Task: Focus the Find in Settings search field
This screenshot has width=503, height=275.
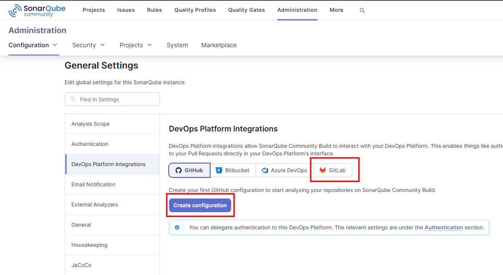Action: coord(112,99)
